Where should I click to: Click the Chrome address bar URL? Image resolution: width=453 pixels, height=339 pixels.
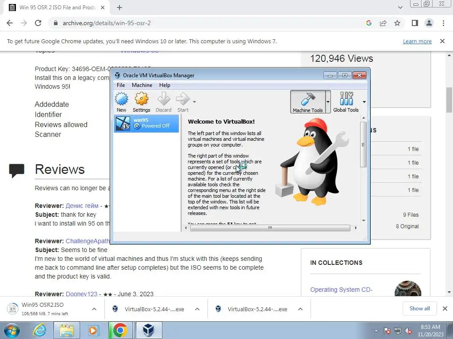coord(107,23)
